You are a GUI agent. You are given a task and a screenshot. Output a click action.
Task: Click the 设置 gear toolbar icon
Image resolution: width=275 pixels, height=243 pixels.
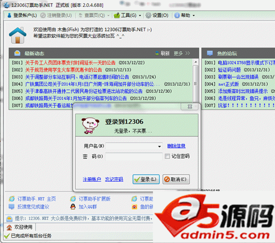click(148, 15)
